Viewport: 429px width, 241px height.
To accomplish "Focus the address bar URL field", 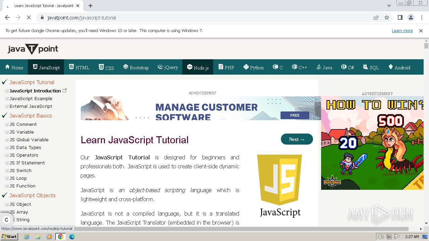I will click(x=208, y=17).
